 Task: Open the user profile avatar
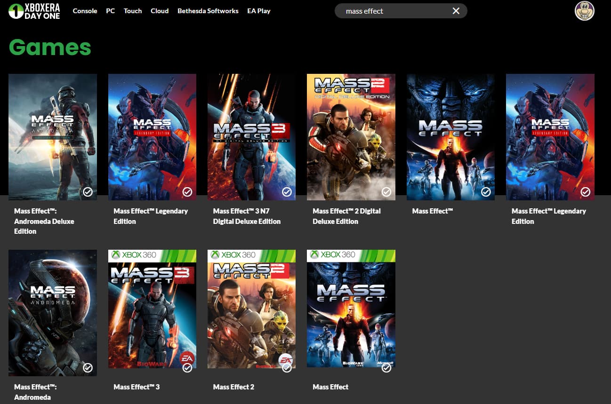pos(584,11)
